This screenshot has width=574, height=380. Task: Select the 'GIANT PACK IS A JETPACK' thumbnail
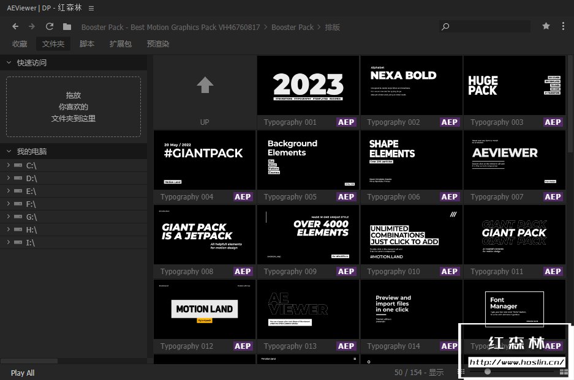click(x=205, y=234)
